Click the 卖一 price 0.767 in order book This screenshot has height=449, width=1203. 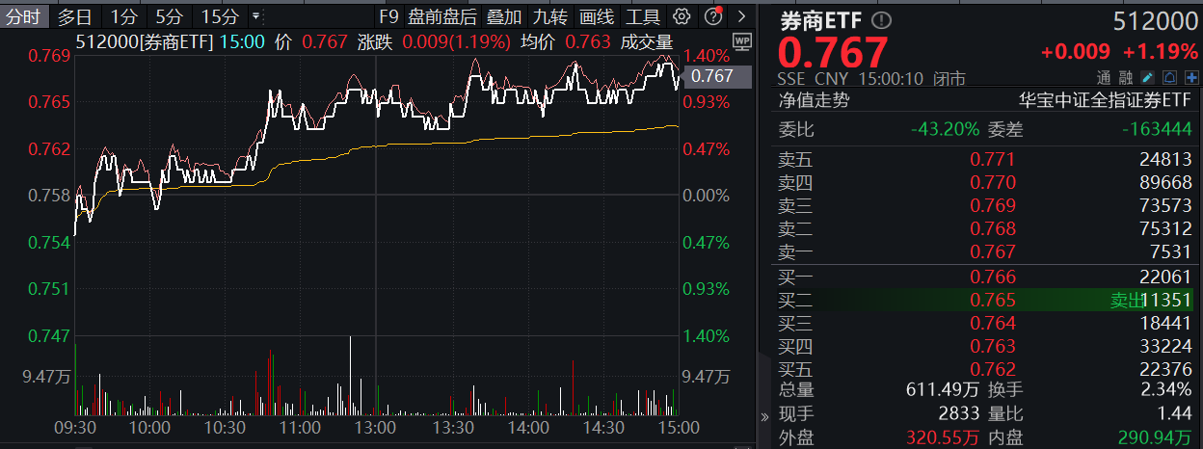pyautogui.click(x=993, y=251)
